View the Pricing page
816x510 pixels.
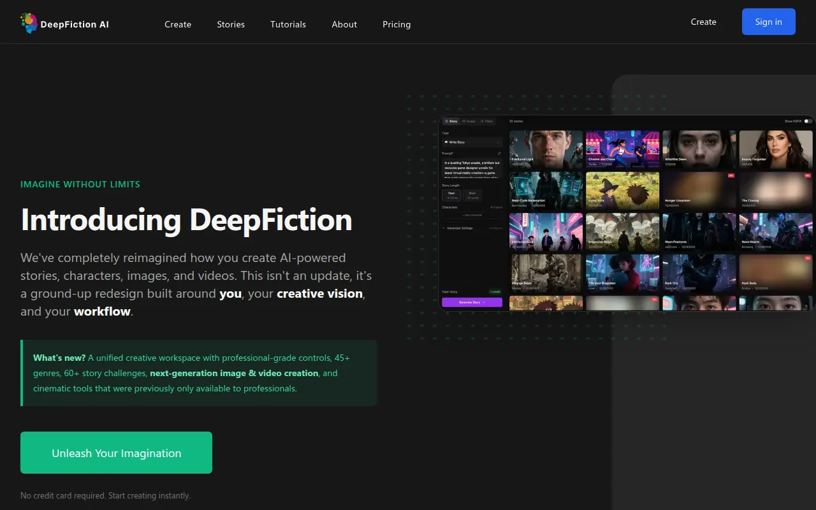point(397,24)
